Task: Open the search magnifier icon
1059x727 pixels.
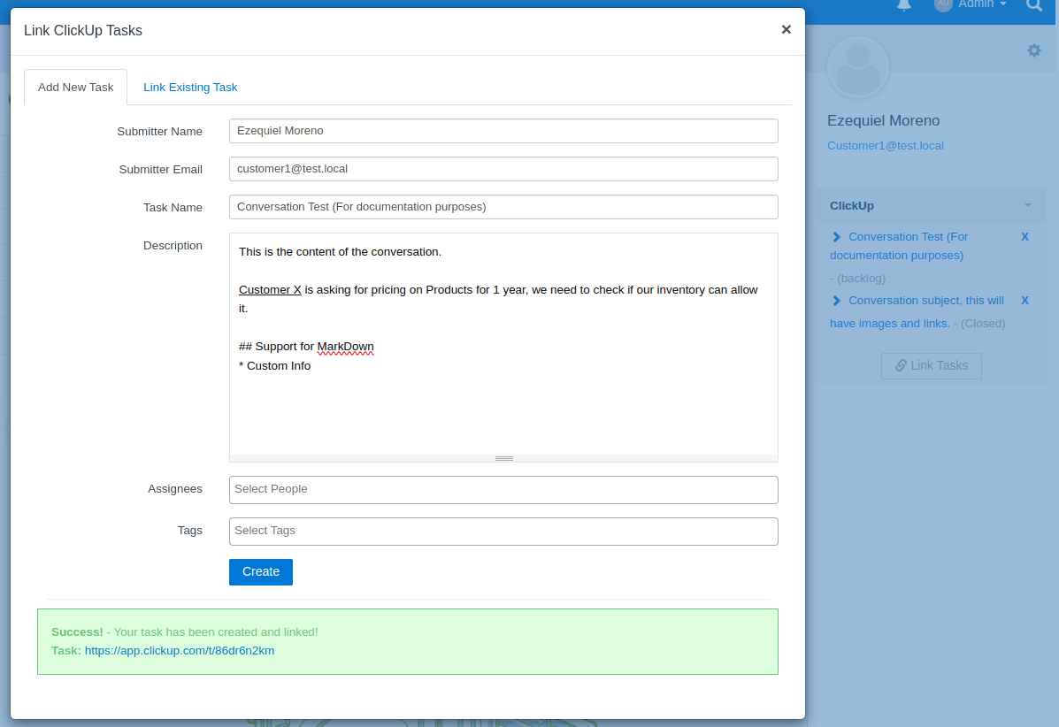Action: tap(1033, 5)
